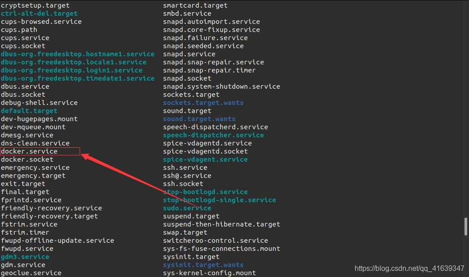The height and width of the screenshot is (277, 469).
Task: Click smbd.service entry
Action: pyautogui.click(x=187, y=14)
